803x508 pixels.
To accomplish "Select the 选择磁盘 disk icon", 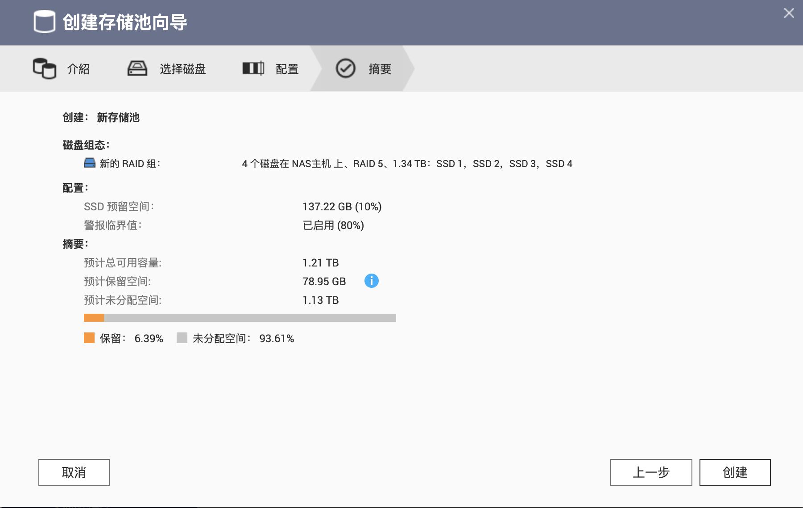I will coord(137,69).
